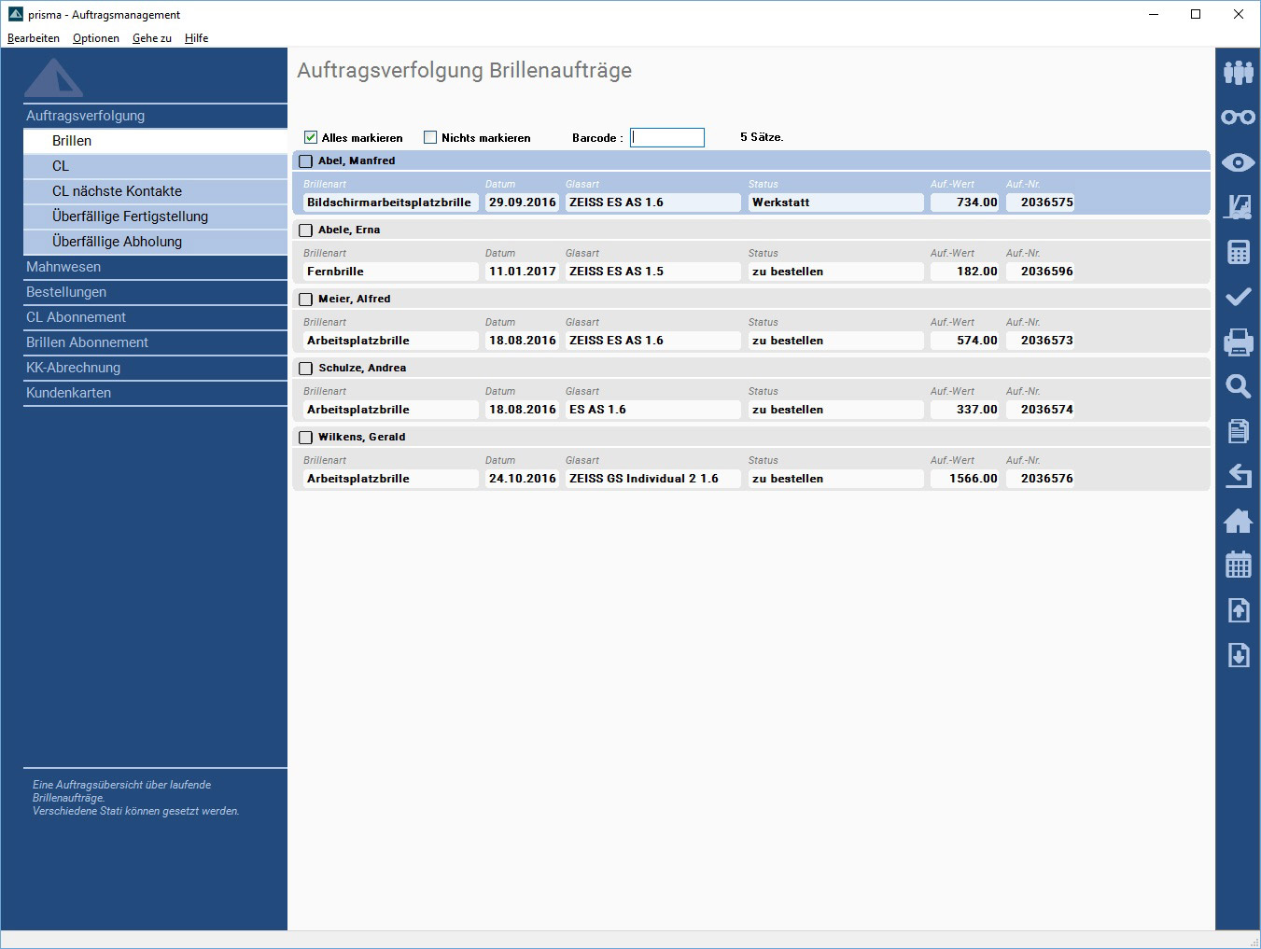Collapse the Auftragsverfolgung section
Image resolution: width=1261 pixels, height=949 pixels.
[155, 116]
